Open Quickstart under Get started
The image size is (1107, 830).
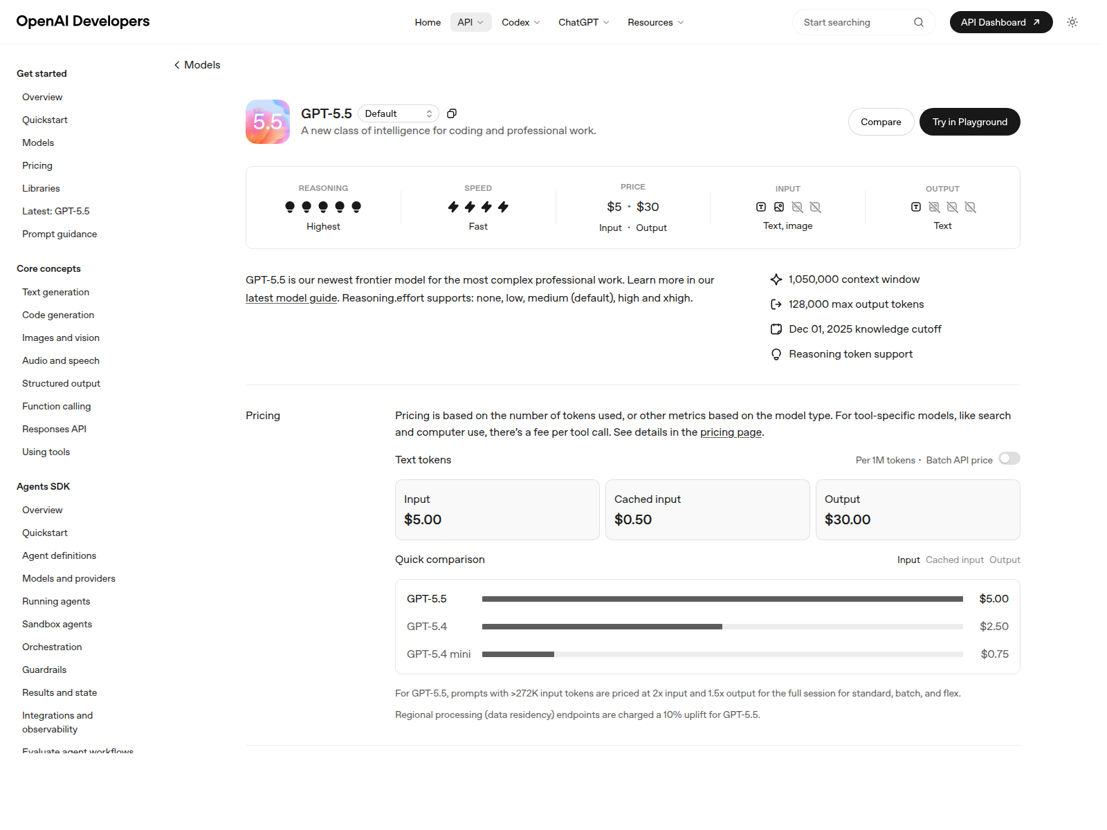point(45,120)
